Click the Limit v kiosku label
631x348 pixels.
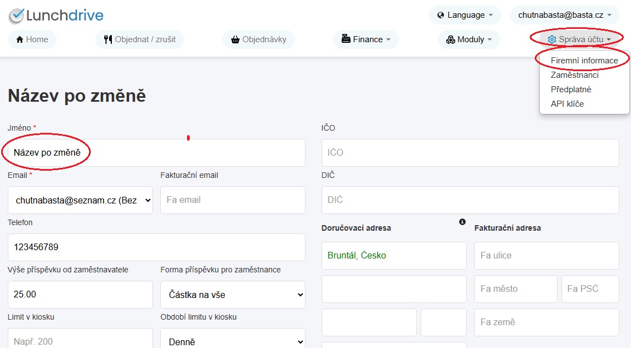click(31, 317)
